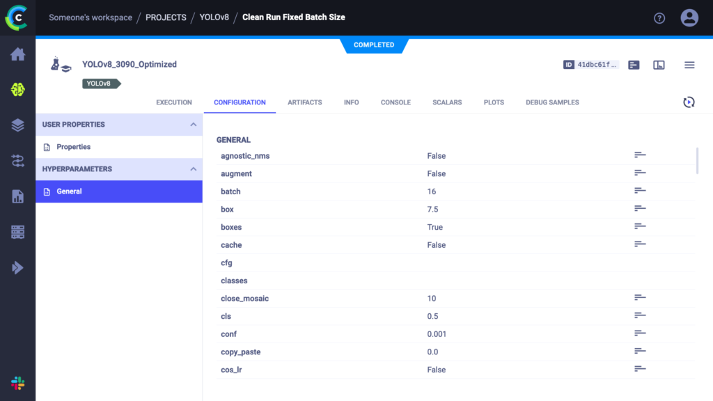Screen dimensions: 713x401
Task: Collapse the Hyperparameters section
Action: coord(194,169)
